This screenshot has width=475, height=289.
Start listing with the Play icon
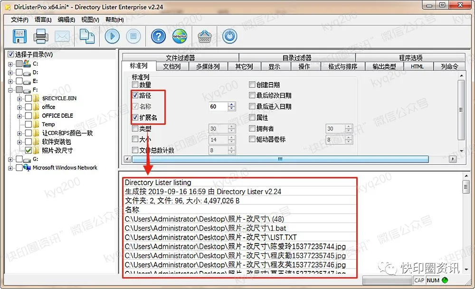point(113,37)
